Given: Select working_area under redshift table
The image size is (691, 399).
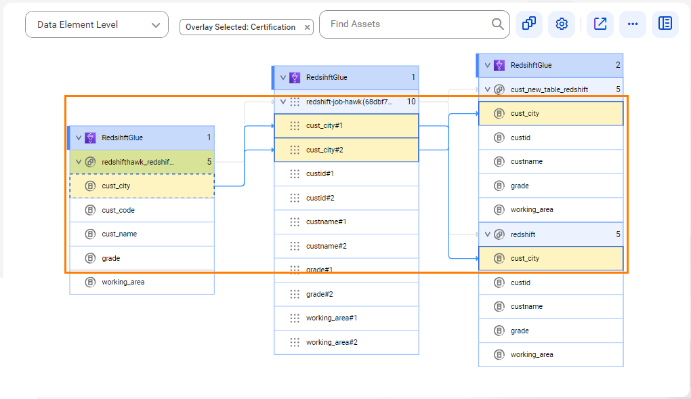Looking at the screenshot, I should click(x=551, y=354).
